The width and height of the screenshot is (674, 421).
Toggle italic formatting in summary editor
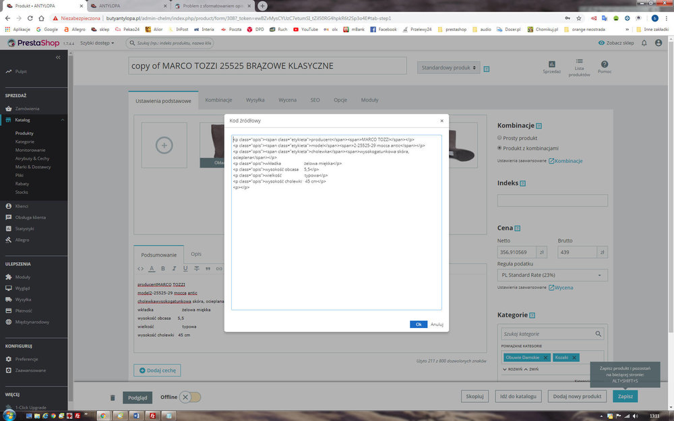coord(174,269)
